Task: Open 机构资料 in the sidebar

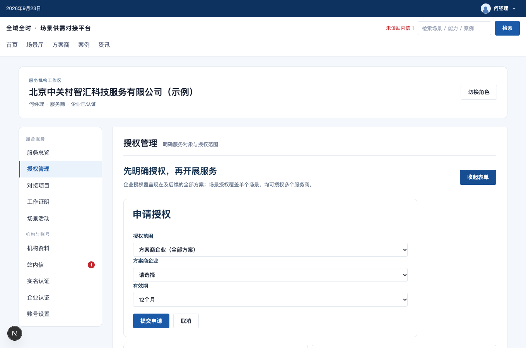Action: coord(61,248)
